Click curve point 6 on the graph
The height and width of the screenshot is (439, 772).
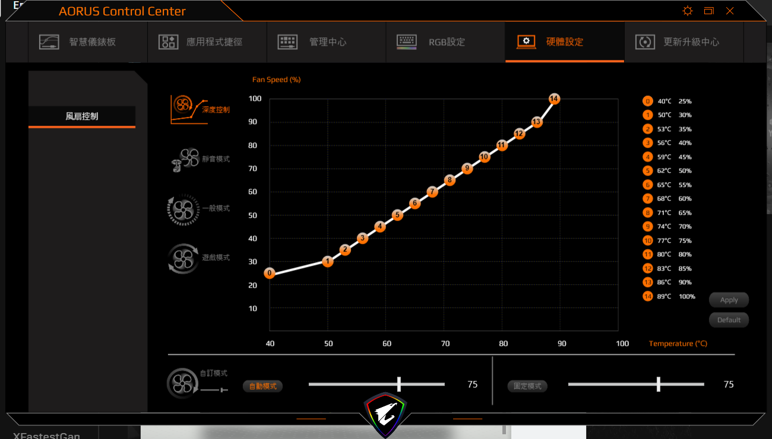tap(415, 203)
